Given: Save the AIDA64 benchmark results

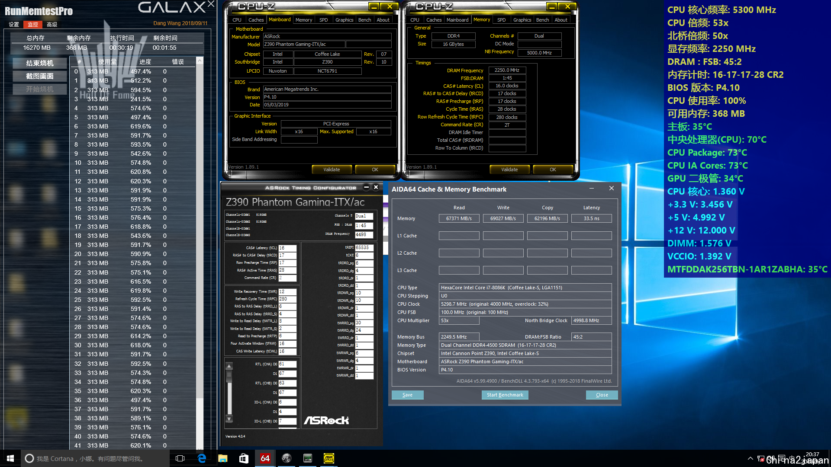Looking at the screenshot, I should (x=407, y=395).
